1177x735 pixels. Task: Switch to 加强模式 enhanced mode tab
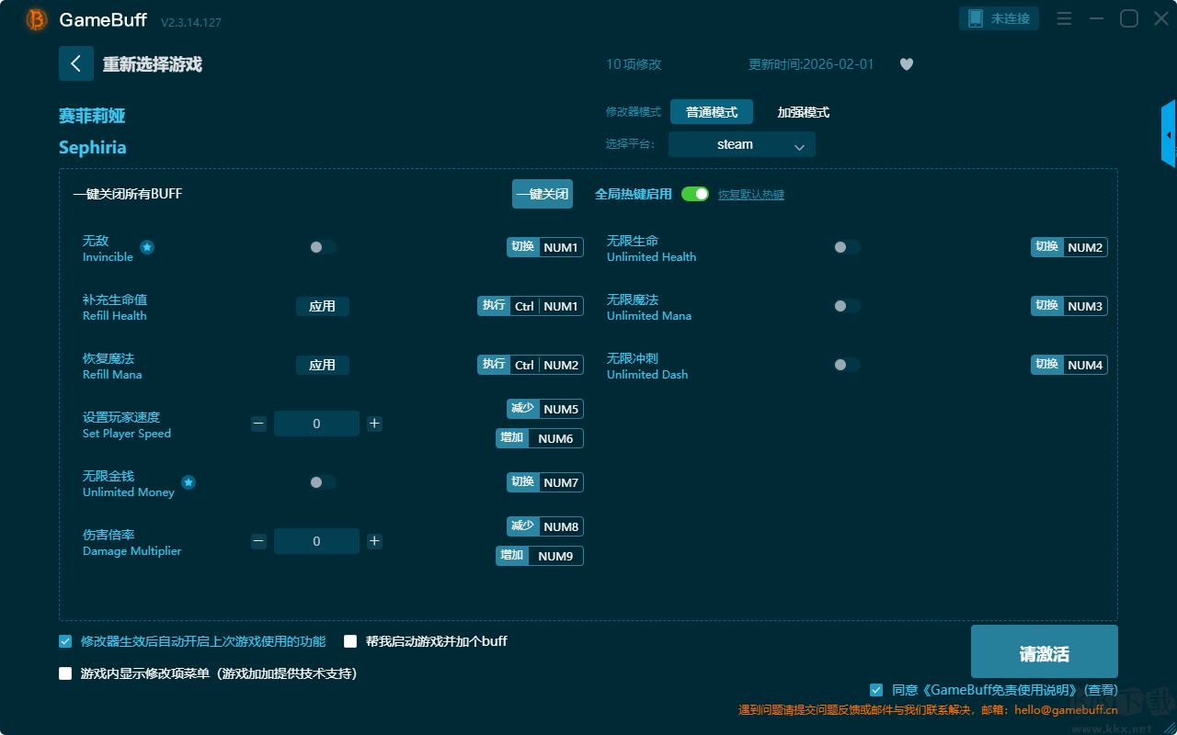803,112
